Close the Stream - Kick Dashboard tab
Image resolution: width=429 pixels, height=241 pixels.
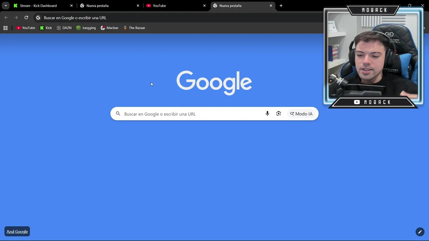pos(71,6)
